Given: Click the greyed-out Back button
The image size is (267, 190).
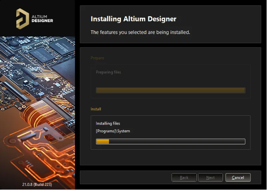Looking at the screenshot, I should (x=184, y=178).
